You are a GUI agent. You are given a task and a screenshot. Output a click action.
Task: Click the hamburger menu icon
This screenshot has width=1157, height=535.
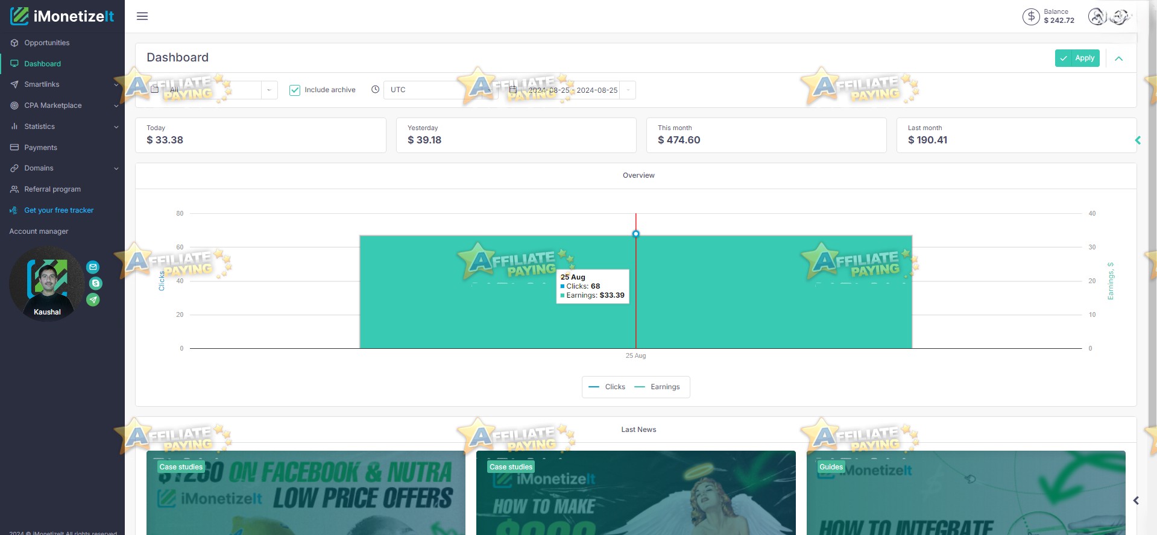pos(142,16)
